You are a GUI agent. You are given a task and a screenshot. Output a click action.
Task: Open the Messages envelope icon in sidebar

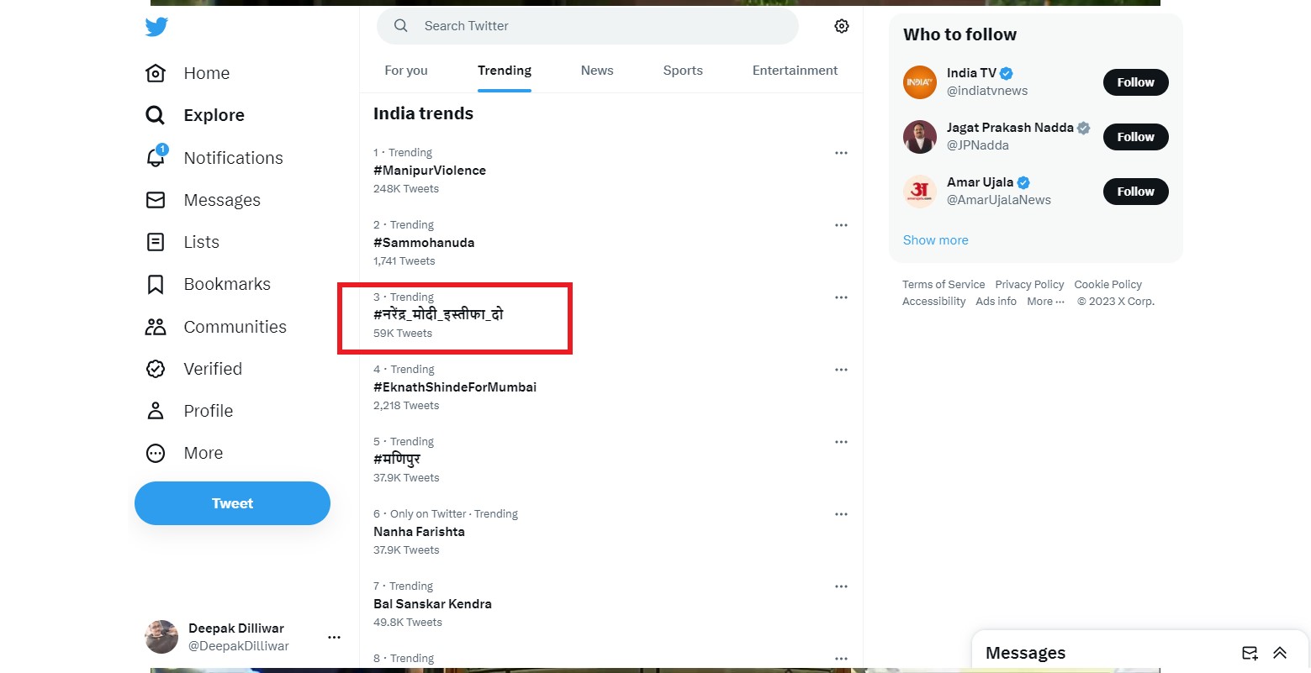(156, 200)
